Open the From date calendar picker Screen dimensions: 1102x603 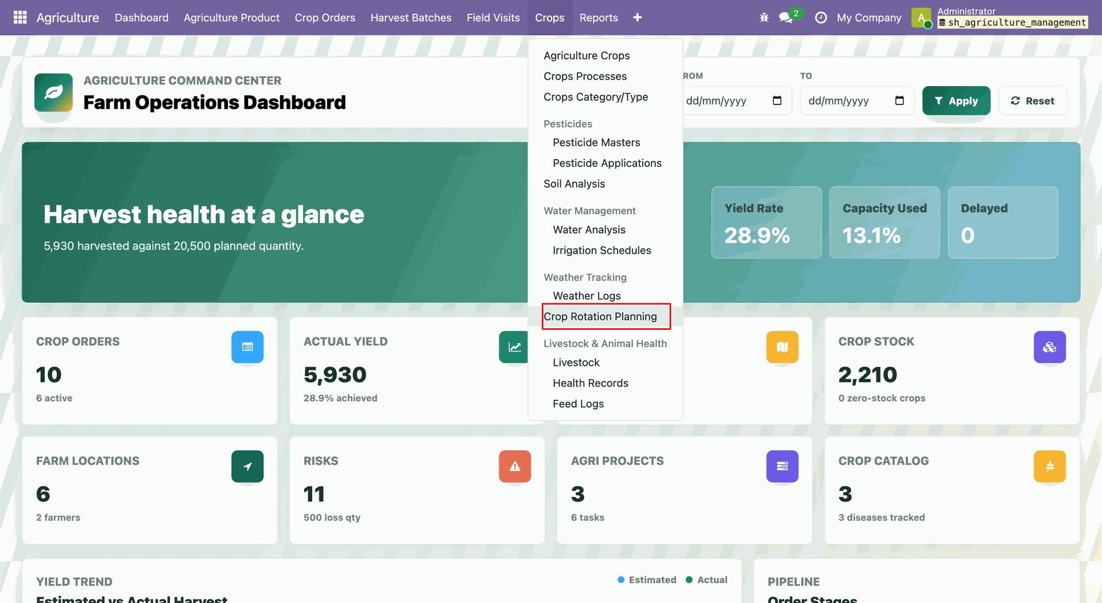click(x=777, y=101)
